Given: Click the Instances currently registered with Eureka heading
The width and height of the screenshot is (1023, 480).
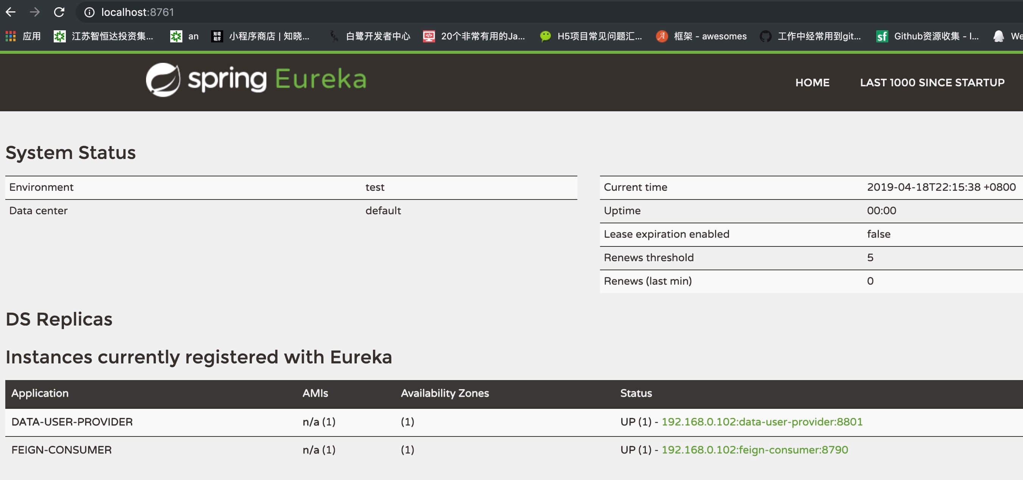Looking at the screenshot, I should [x=199, y=357].
